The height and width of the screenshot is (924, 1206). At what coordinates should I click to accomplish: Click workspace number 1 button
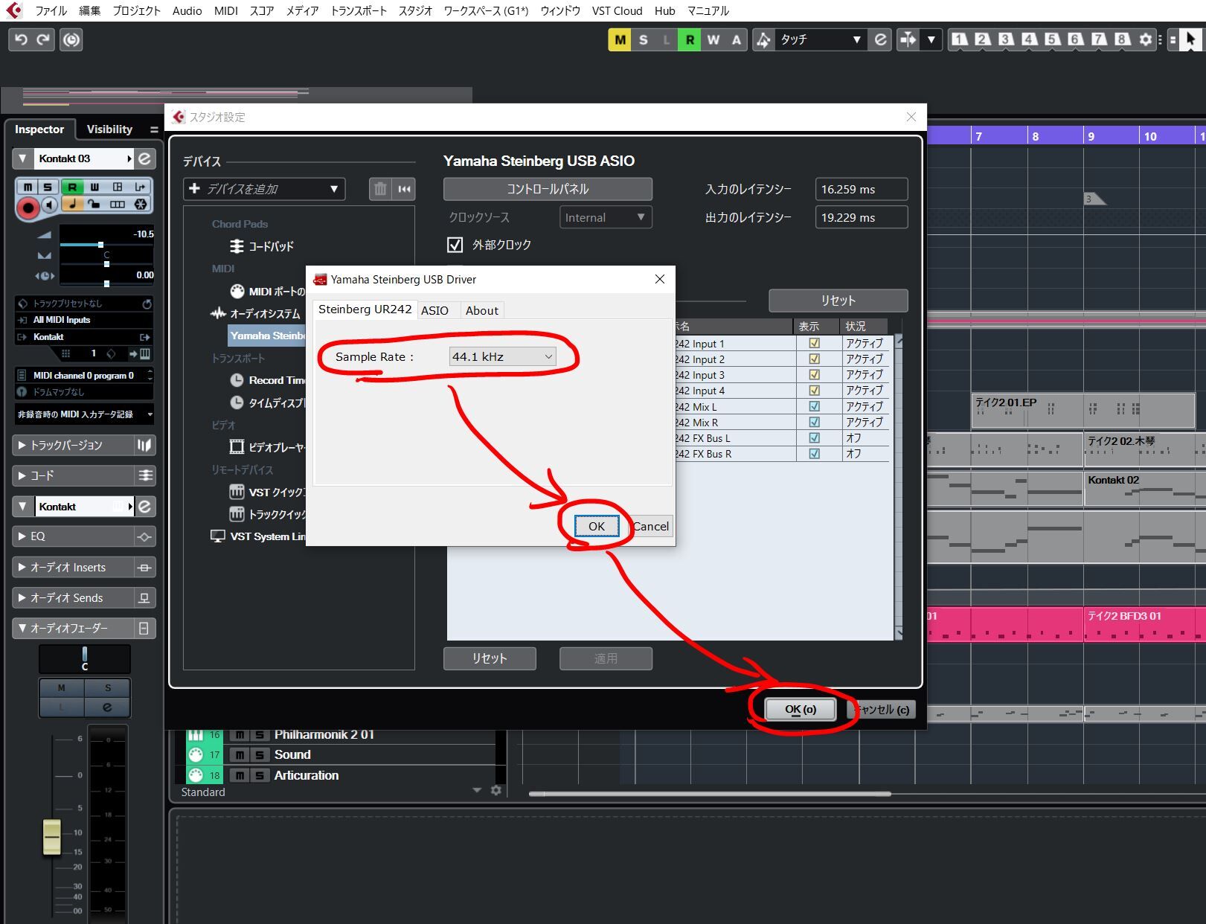[x=960, y=39]
